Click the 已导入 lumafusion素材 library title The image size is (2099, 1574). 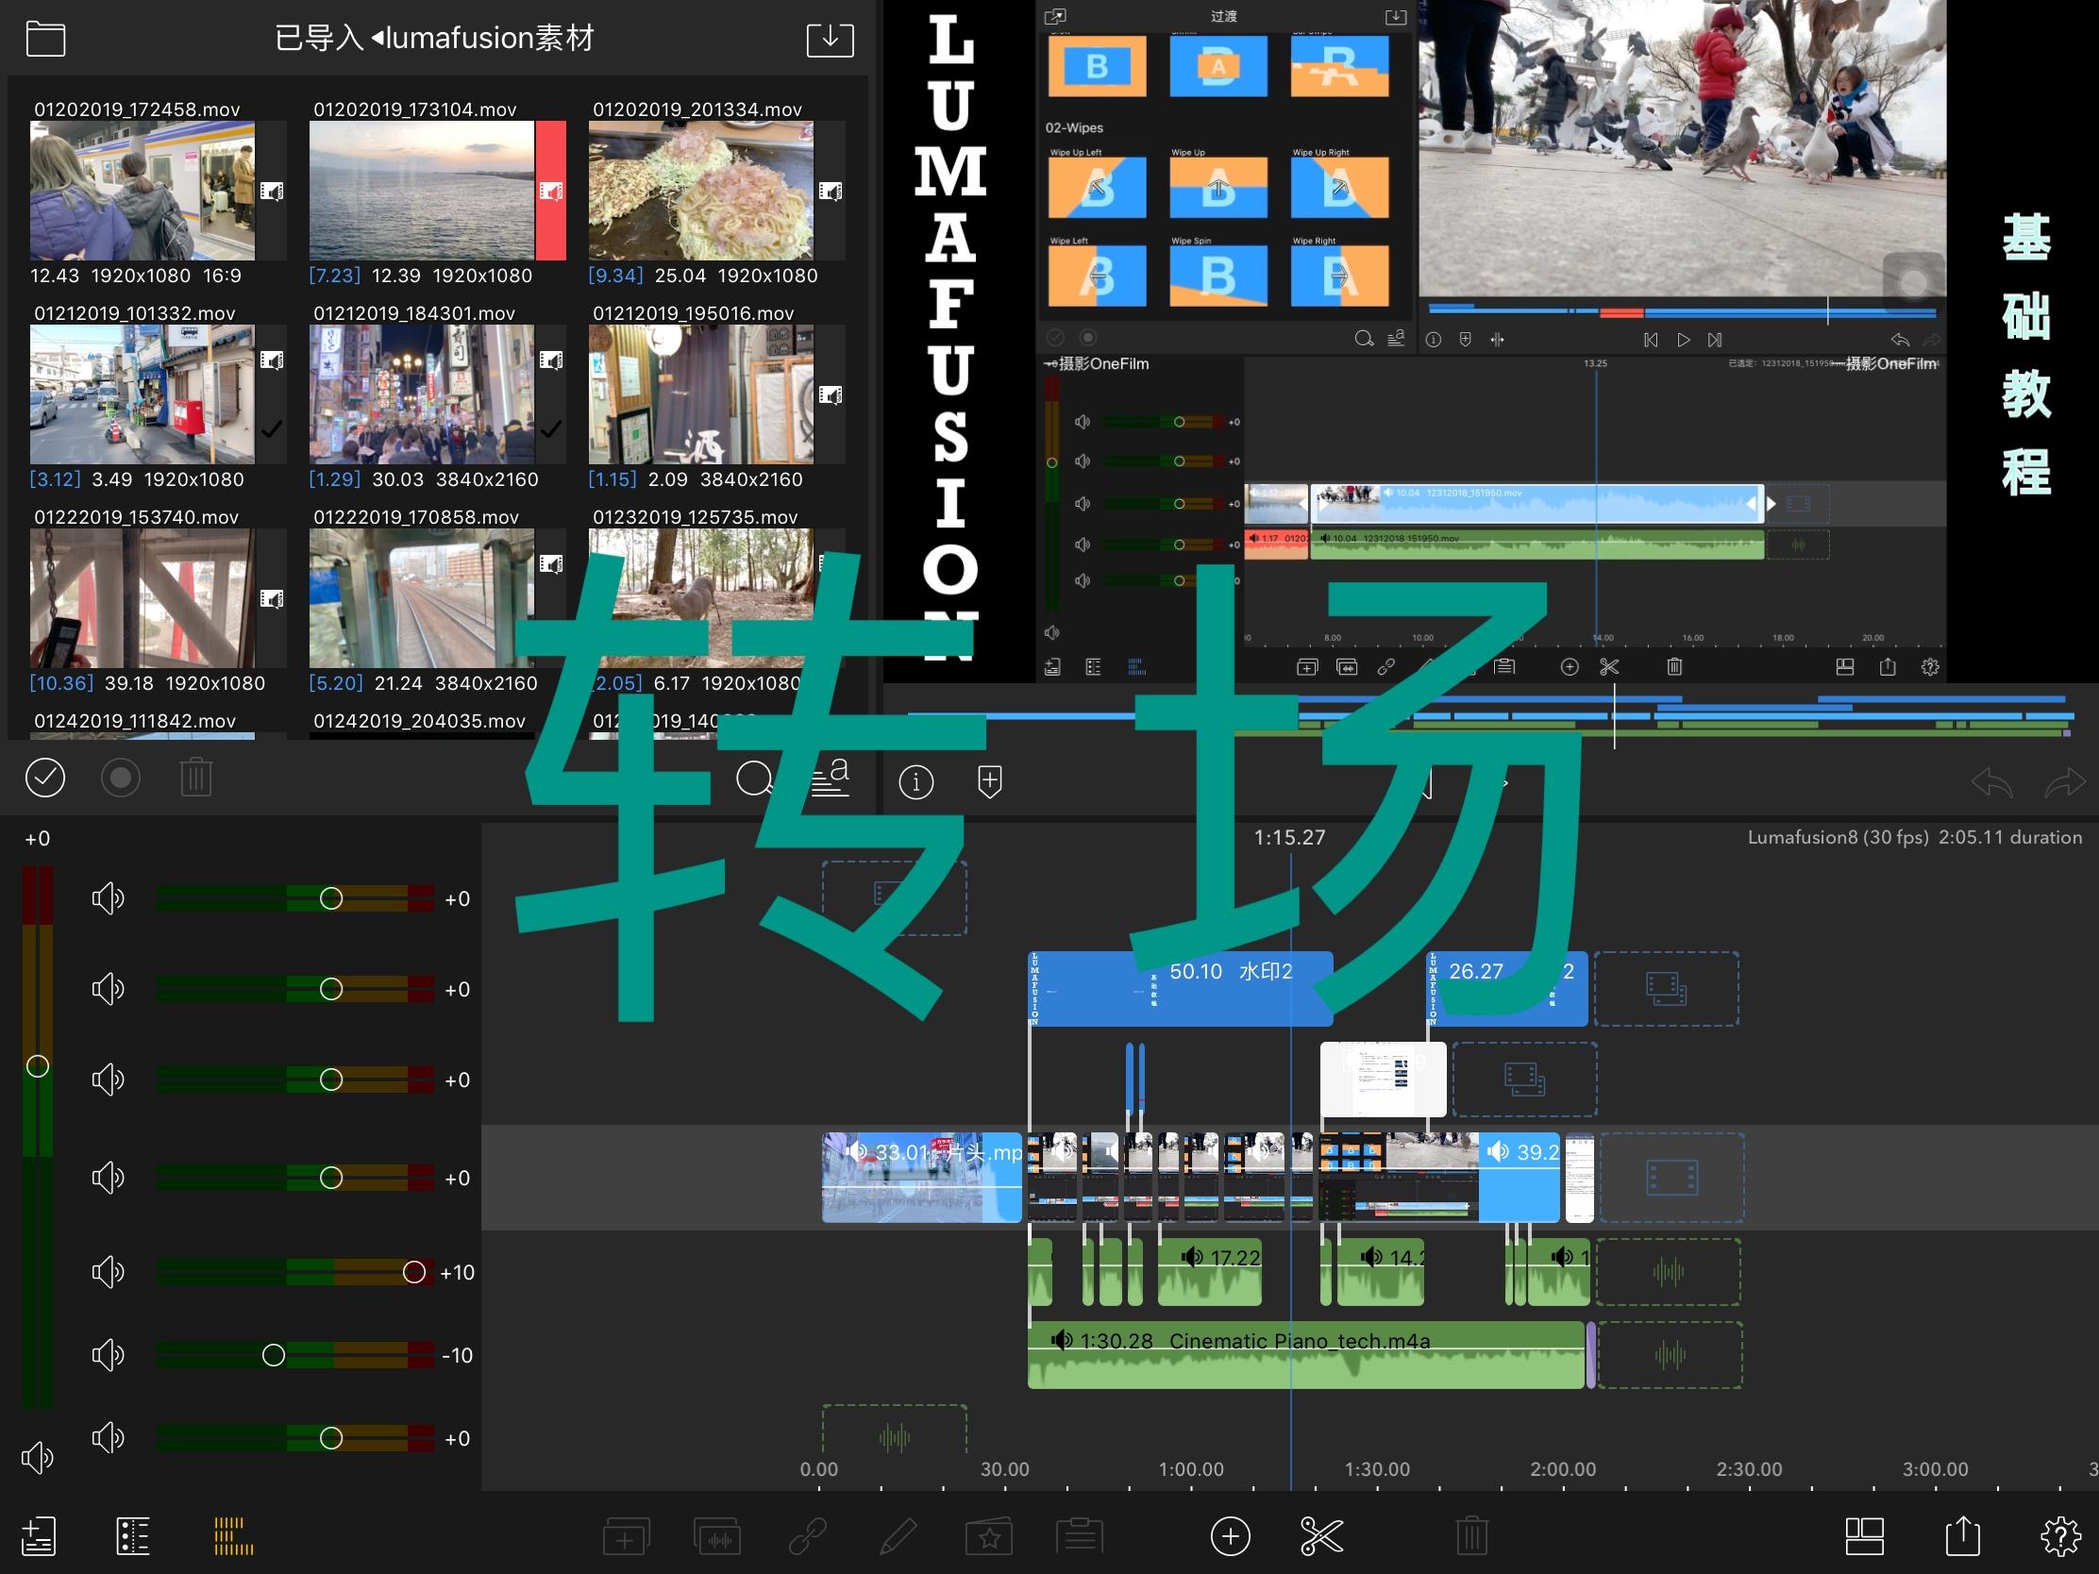(x=434, y=38)
